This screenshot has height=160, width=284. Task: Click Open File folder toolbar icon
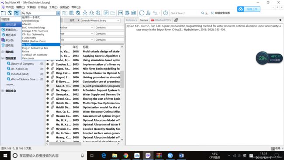113,13
